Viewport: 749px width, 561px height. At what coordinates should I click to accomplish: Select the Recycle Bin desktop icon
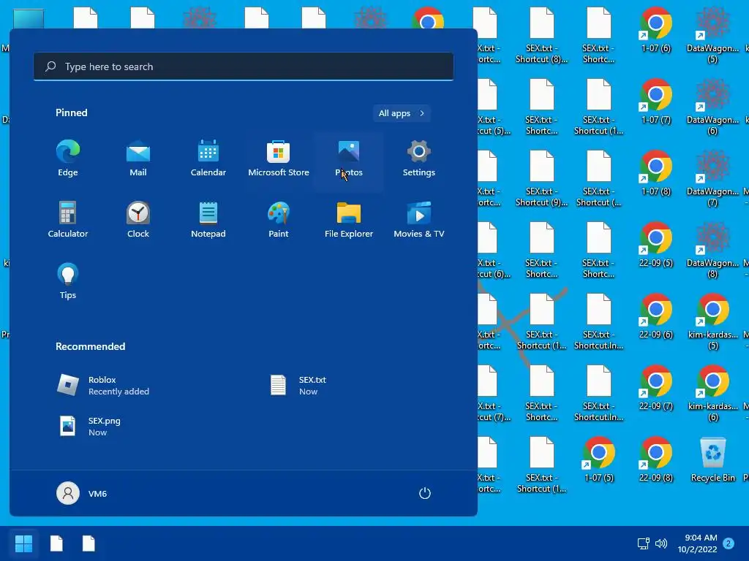point(712,460)
